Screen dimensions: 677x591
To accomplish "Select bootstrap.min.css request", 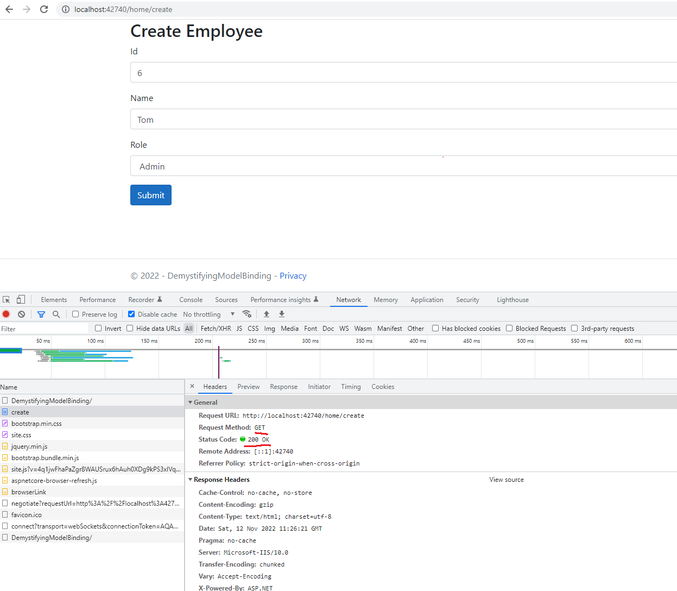I will [92, 423].
